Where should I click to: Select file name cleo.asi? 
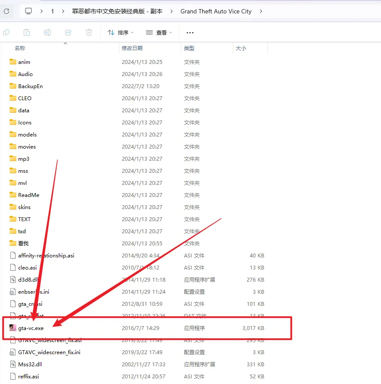click(27, 268)
